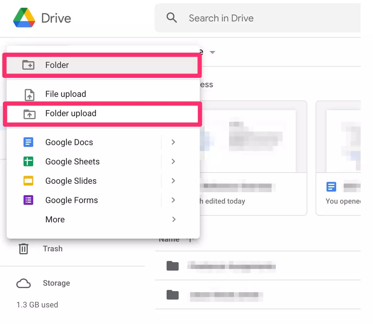373x324 pixels.
Task: Click the search magnifier icon
Action: click(x=172, y=18)
